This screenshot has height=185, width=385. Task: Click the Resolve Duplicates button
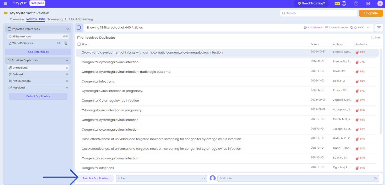(95, 178)
